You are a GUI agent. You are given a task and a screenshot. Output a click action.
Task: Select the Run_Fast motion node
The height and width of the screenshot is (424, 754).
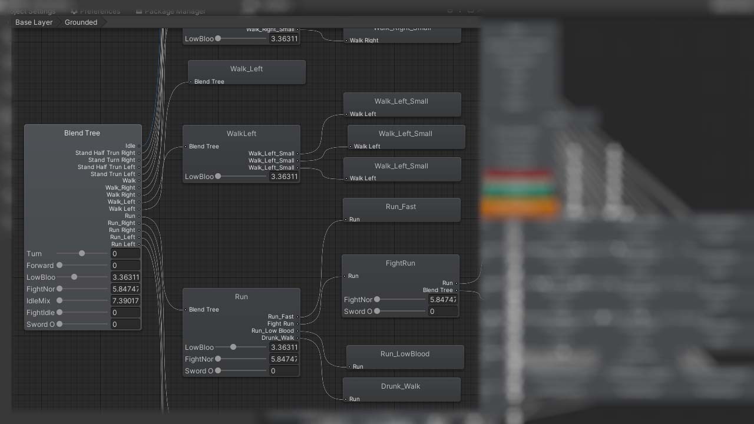[x=401, y=207]
